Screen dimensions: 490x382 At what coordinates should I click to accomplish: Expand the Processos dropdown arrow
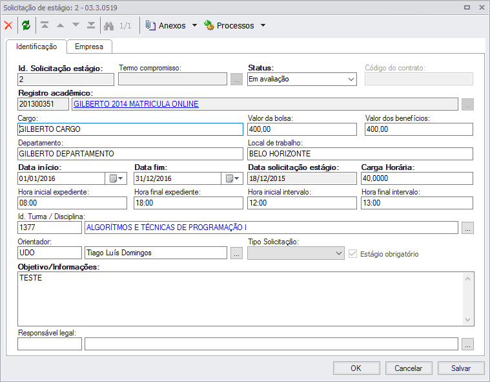tap(263, 25)
